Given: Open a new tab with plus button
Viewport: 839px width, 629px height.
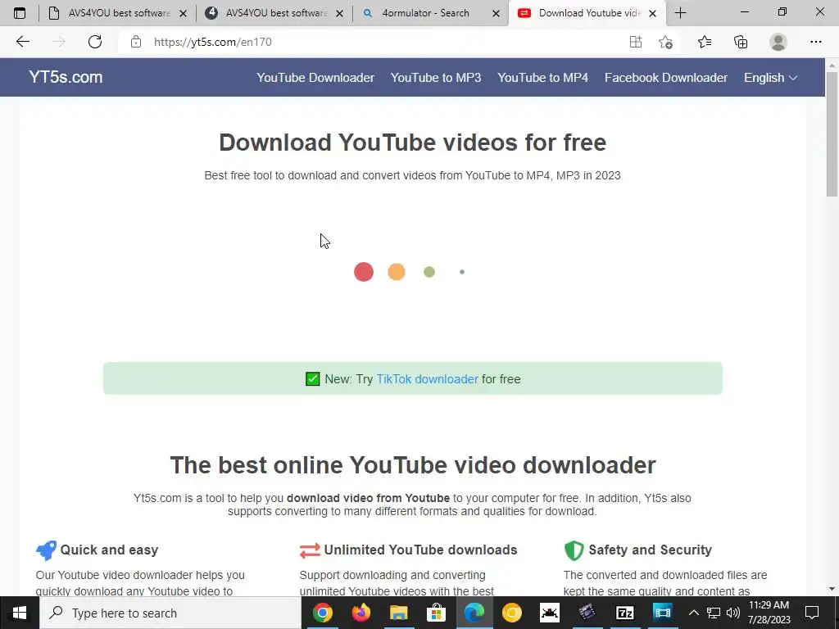Looking at the screenshot, I should pyautogui.click(x=681, y=13).
